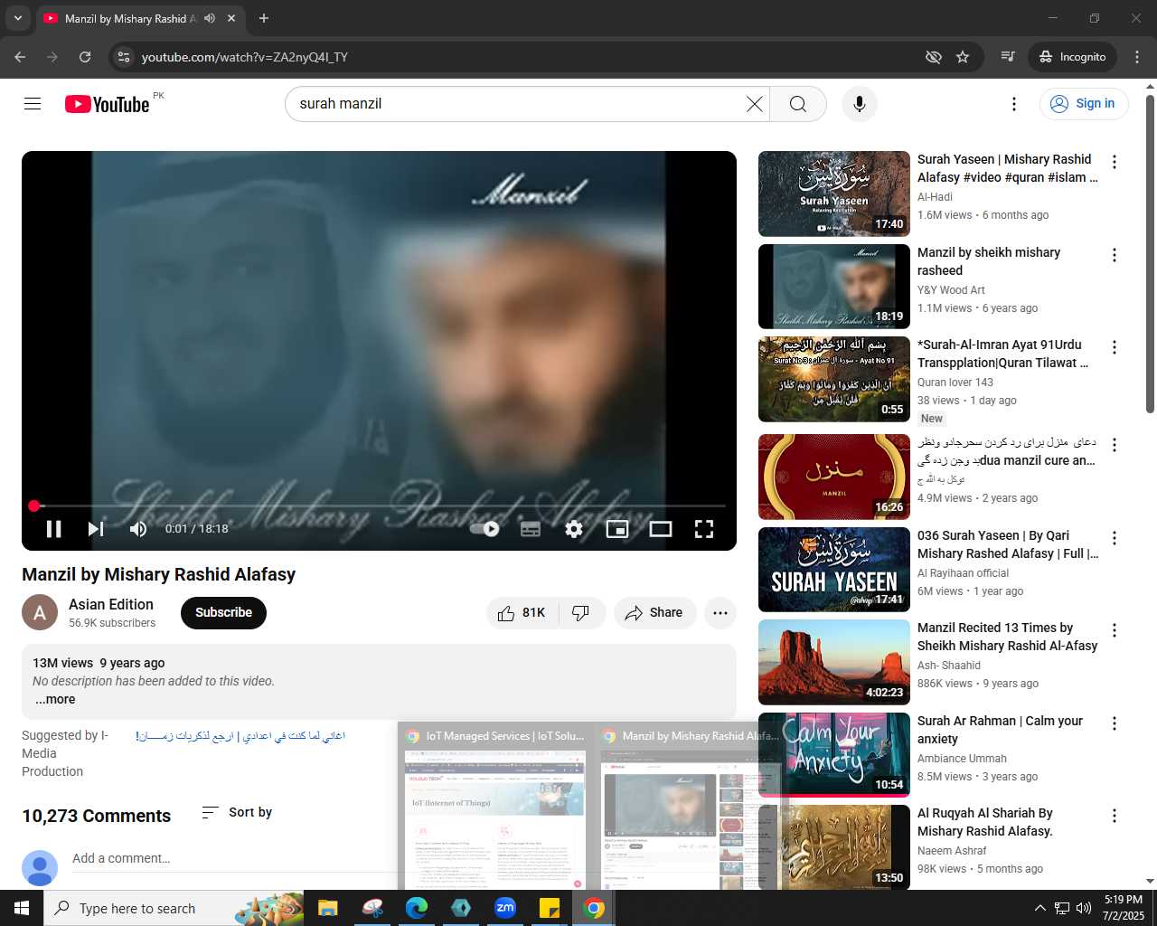Open File Explorer from taskbar
Image resolution: width=1157 pixels, height=926 pixels.
327,908
